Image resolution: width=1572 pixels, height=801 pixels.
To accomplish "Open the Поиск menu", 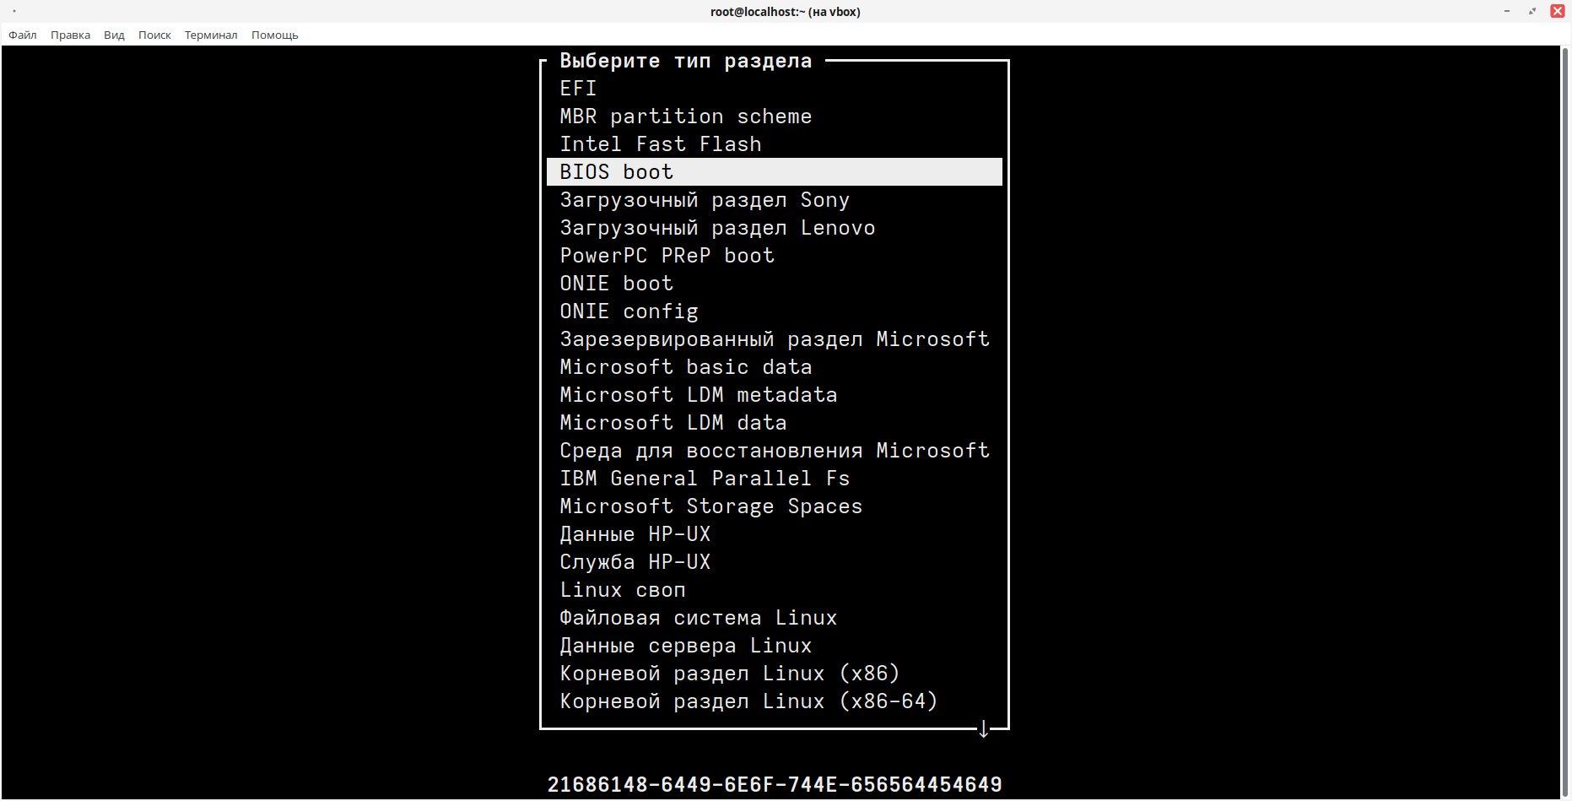I will click(154, 35).
